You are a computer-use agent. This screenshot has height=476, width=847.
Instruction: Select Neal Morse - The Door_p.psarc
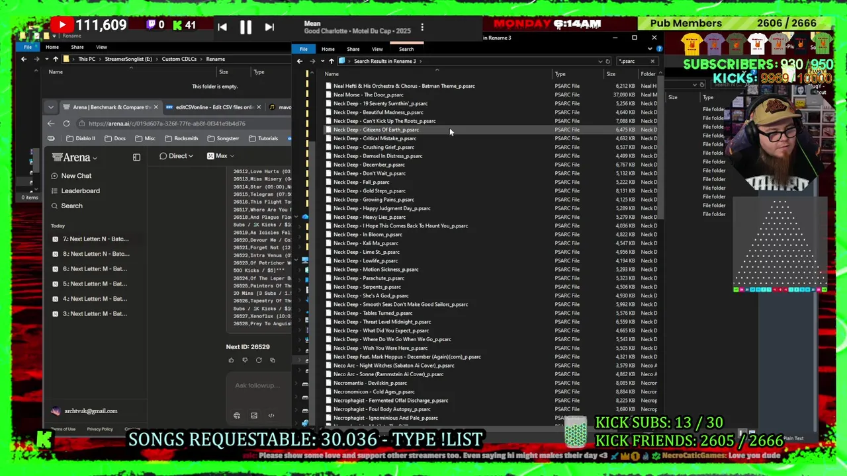pos(368,95)
